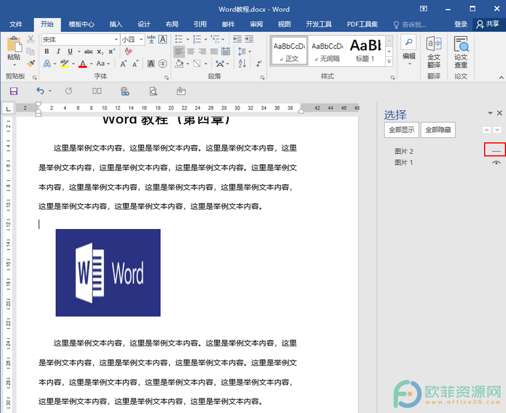
Task: Apply the 正文 style
Action: (x=289, y=51)
